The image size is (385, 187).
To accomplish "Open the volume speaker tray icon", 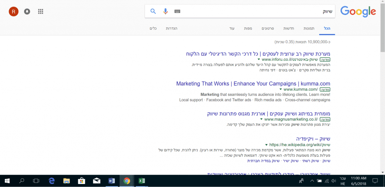I will click(333, 181).
